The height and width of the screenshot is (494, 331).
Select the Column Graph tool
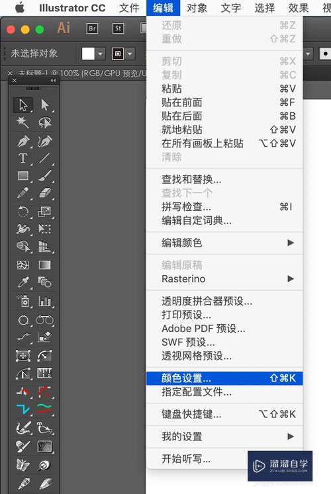45,302
